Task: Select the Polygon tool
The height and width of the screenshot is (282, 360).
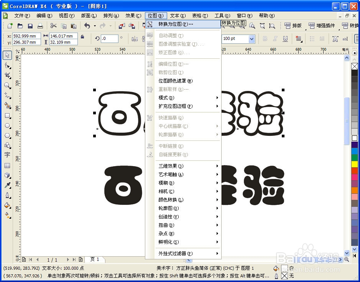Action: tap(7, 135)
